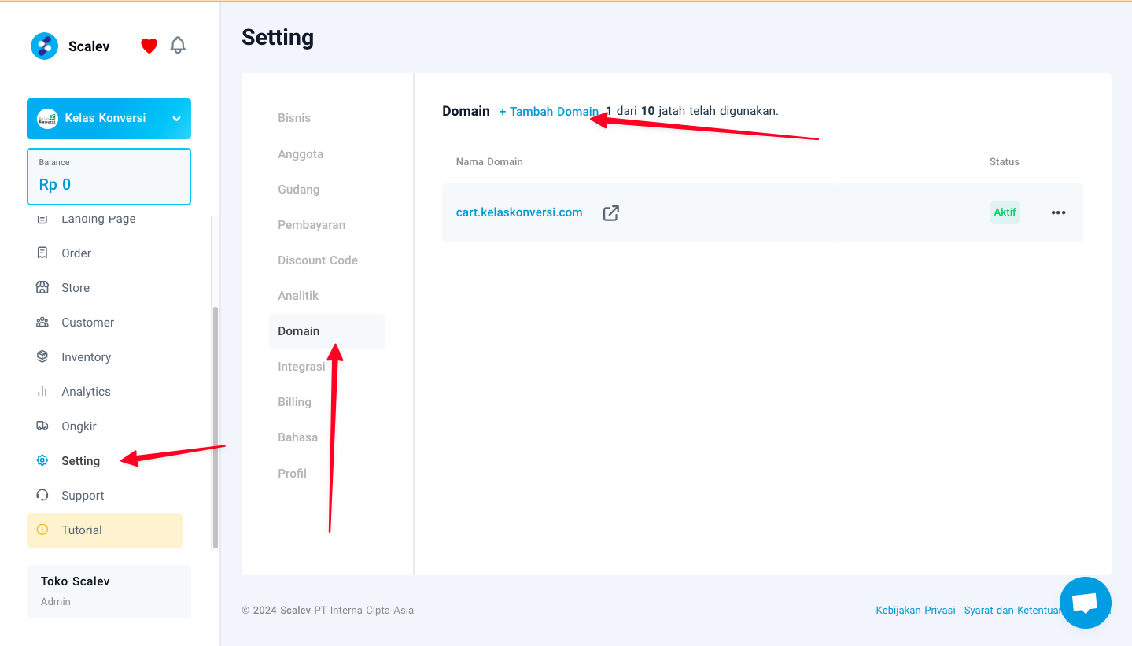The image size is (1132, 646).
Task: Click the Scalev logo
Action: 44,46
